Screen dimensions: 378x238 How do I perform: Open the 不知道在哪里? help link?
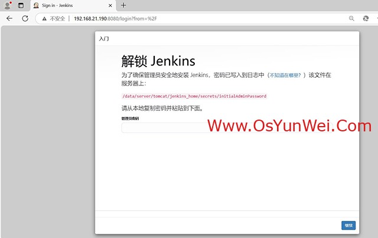click(x=285, y=75)
